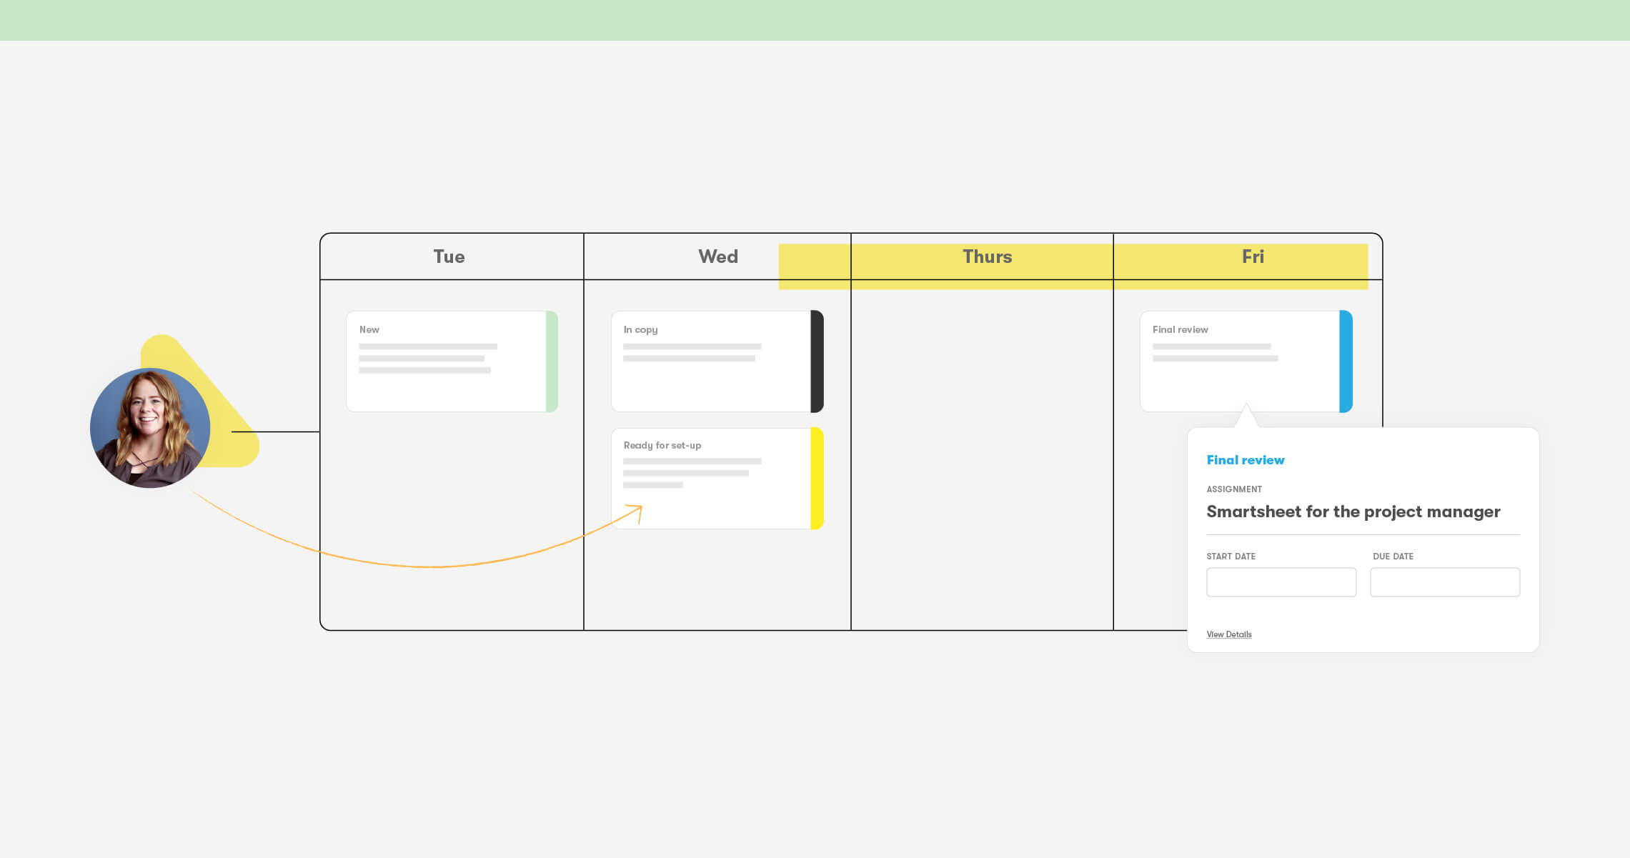Click the START DATE input field
Image resolution: width=1630 pixels, height=858 pixels.
[1281, 582]
